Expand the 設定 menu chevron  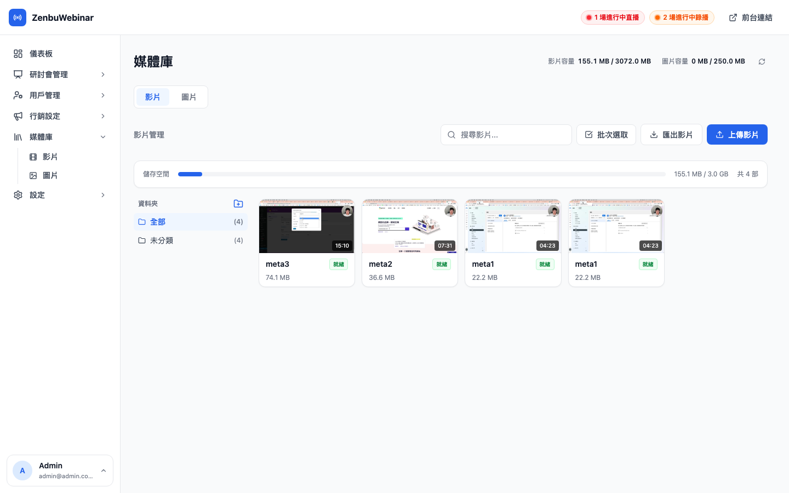coord(103,195)
